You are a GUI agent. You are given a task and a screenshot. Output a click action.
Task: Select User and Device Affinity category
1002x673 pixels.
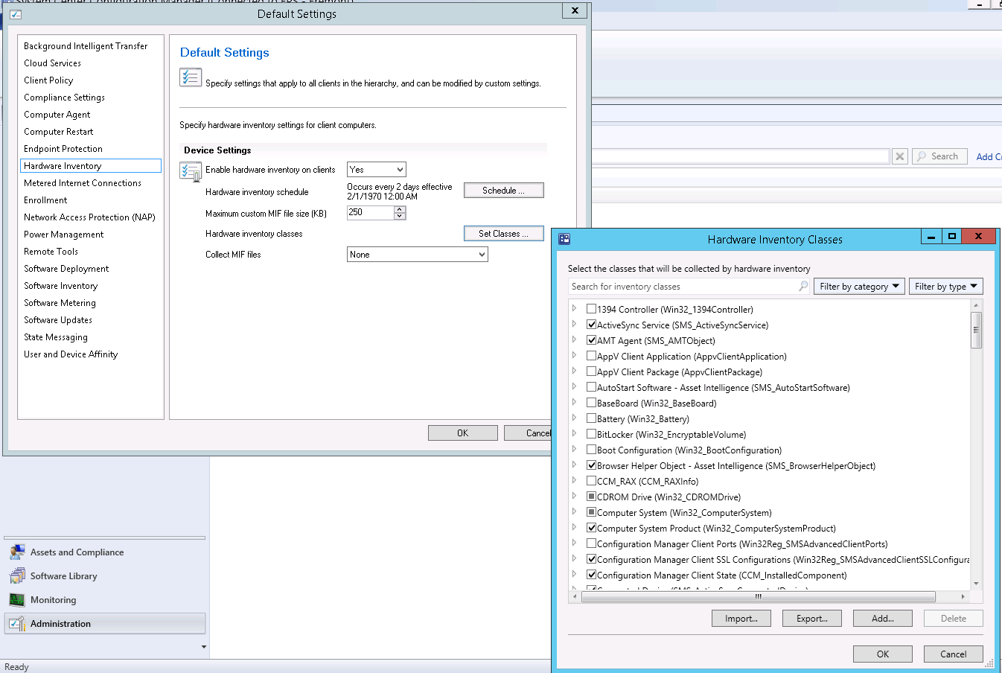(x=71, y=354)
